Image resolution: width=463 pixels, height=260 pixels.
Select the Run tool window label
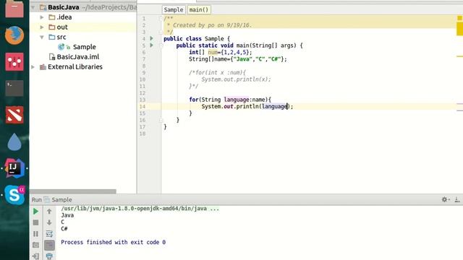point(37,199)
